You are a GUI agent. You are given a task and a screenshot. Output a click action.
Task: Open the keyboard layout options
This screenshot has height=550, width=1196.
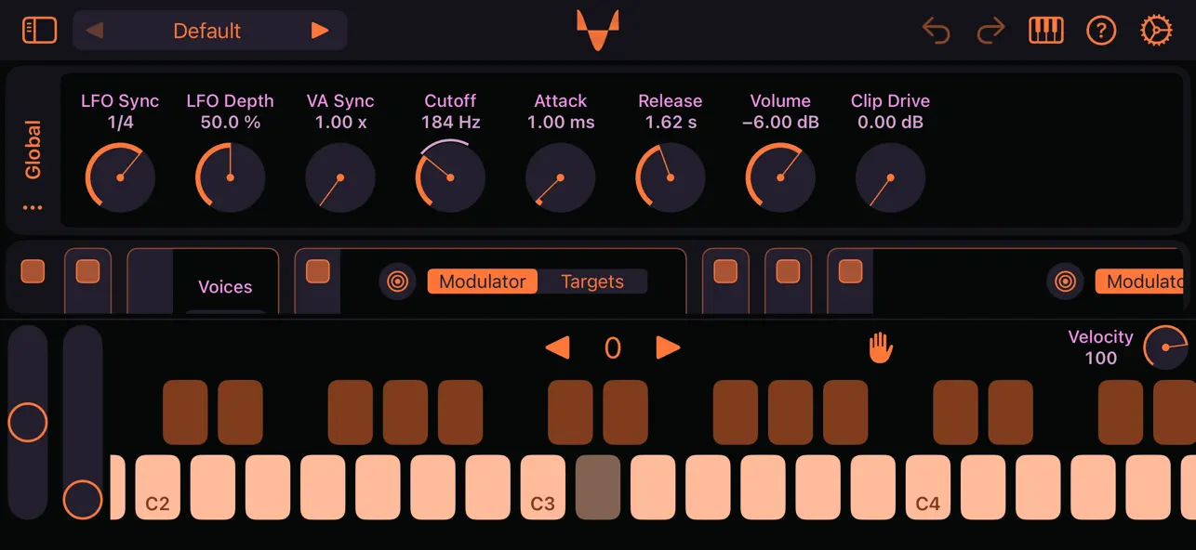point(1045,30)
